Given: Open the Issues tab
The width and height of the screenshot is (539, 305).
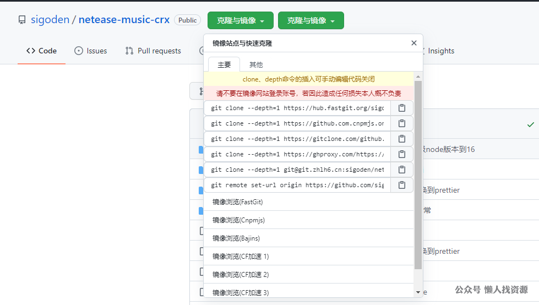Looking at the screenshot, I should (91, 51).
